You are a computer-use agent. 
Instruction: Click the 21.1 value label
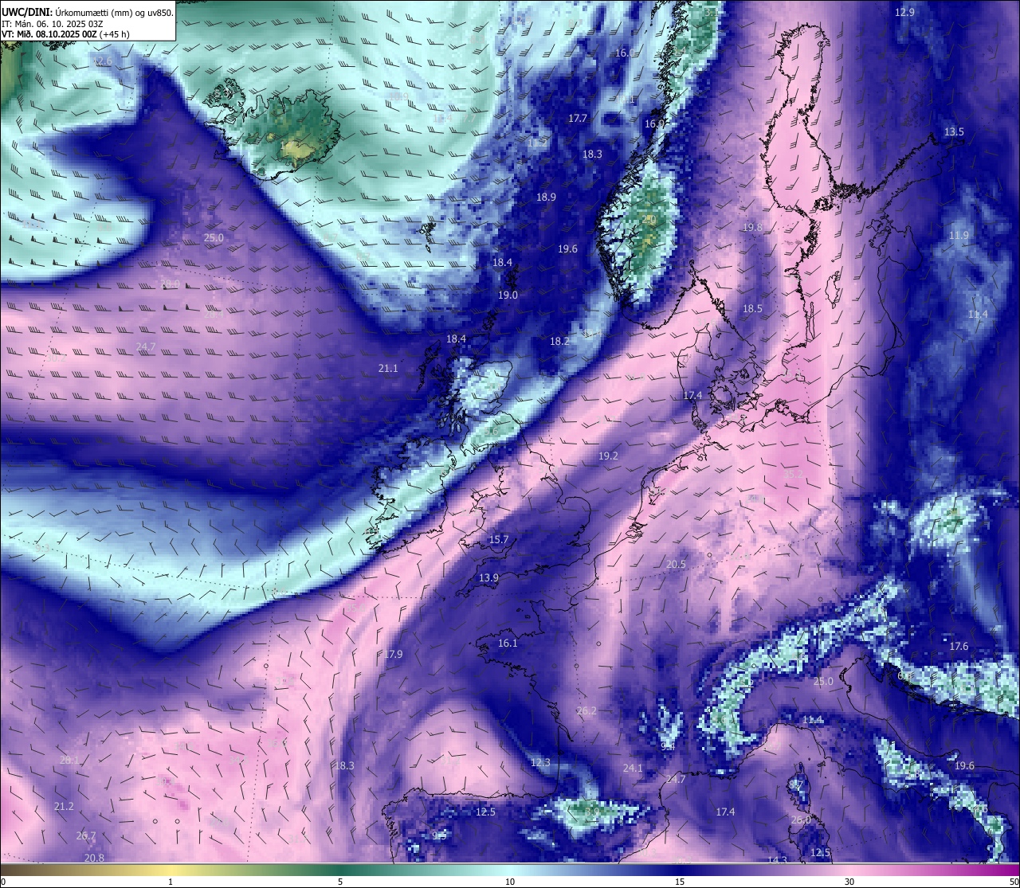click(x=387, y=368)
